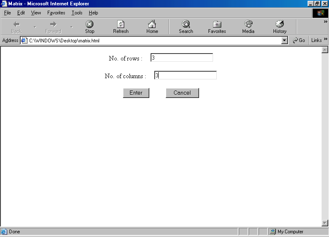
Task: Refresh the current page
Action: (x=120, y=27)
